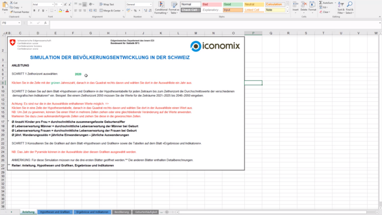Apply the Note cell style

[275, 10]
